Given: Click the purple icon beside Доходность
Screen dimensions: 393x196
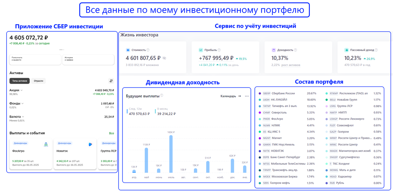Looking at the screenshot, I should pyautogui.click(x=274, y=50).
